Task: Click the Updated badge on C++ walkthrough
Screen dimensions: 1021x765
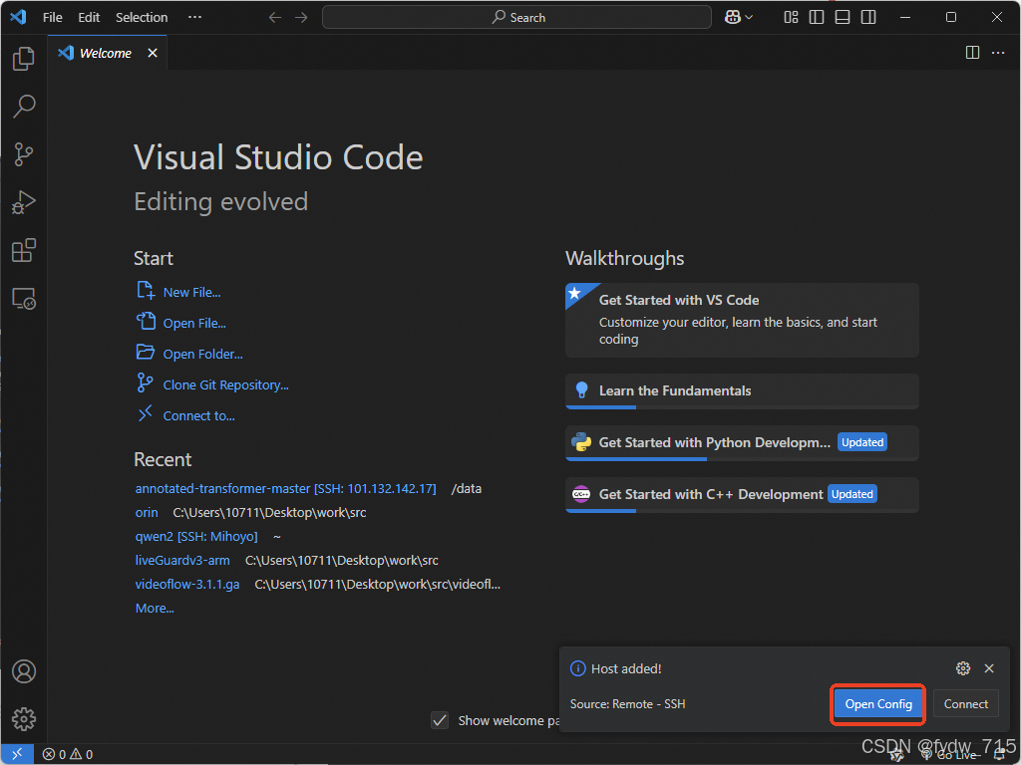Action: pyautogui.click(x=851, y=494)
